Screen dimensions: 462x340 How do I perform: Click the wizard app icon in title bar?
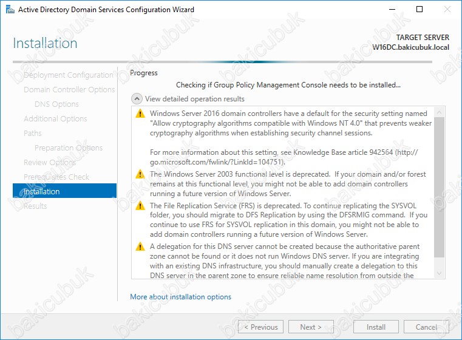[6, 9]
